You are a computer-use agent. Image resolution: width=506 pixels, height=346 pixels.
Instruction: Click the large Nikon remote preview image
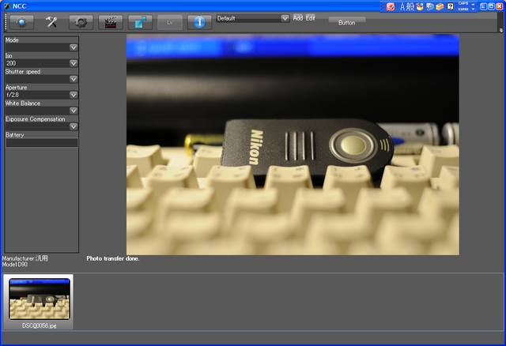coord(293,145)
